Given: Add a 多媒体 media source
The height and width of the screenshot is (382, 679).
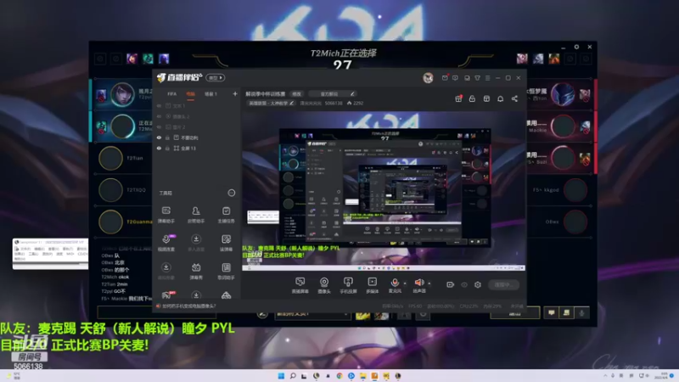Looking at the screenshot, I should tap(372, 285).
